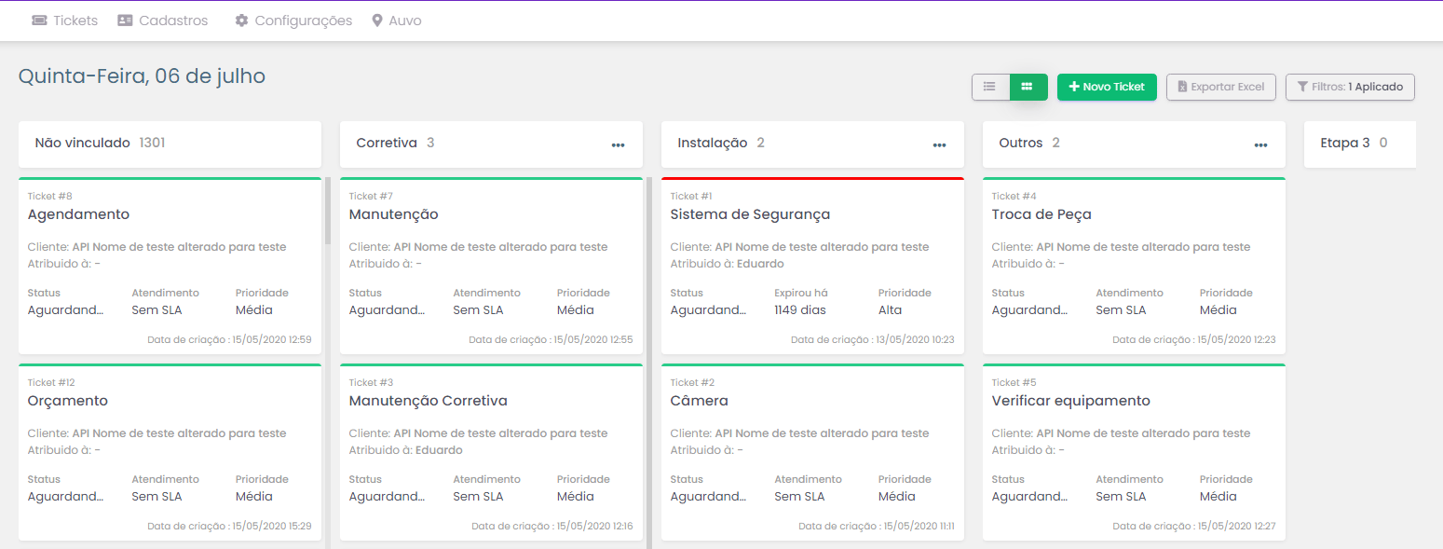
Task: Click the ticket icon beside Tickets
Action: (39, 21)
